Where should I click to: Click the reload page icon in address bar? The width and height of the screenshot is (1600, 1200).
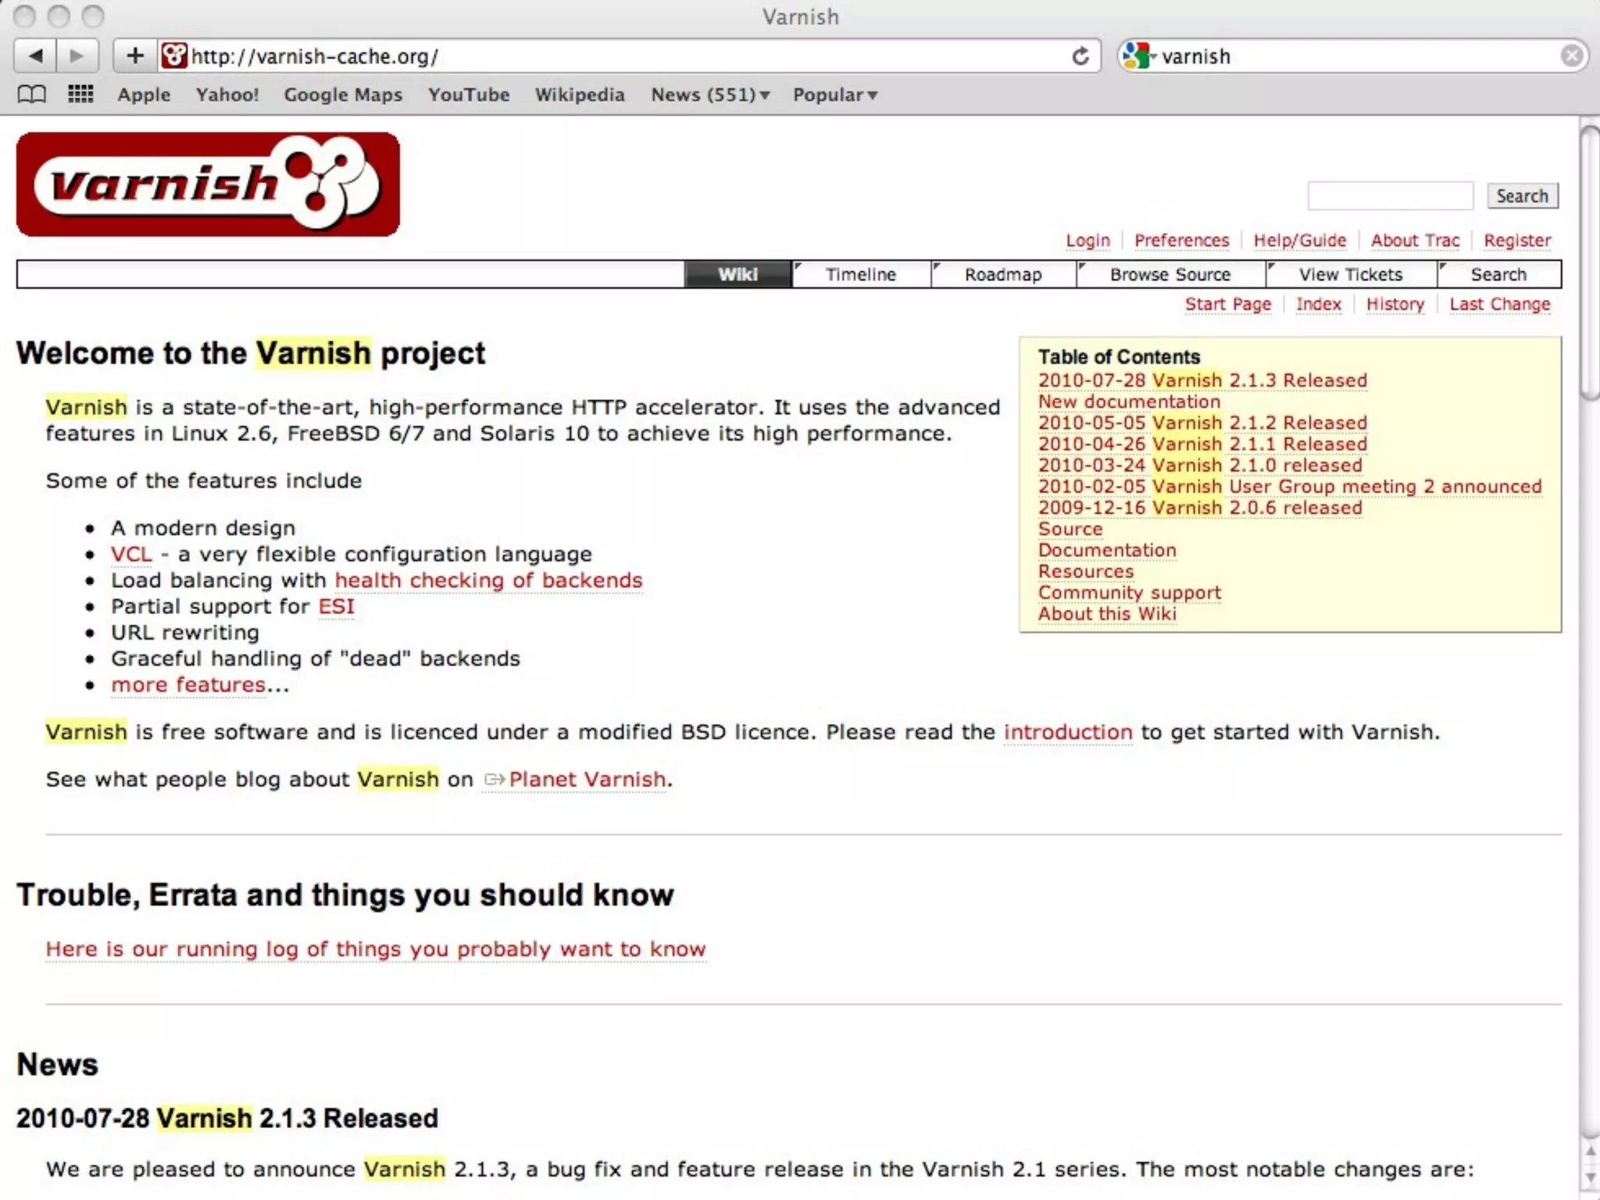tap(1080, 56)
